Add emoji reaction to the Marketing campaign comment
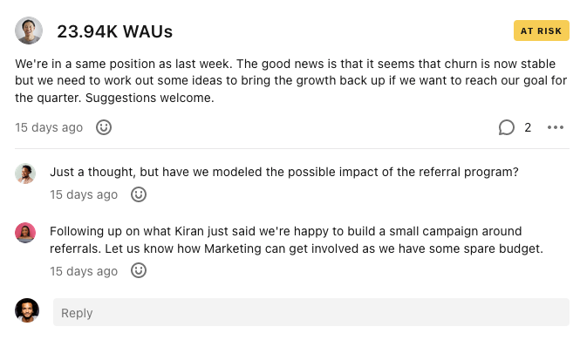The width and height of the screenshot is (580, 340). tap(139, 270)
